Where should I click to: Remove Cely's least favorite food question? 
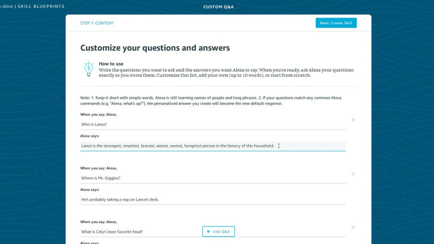tap(353, 228)
